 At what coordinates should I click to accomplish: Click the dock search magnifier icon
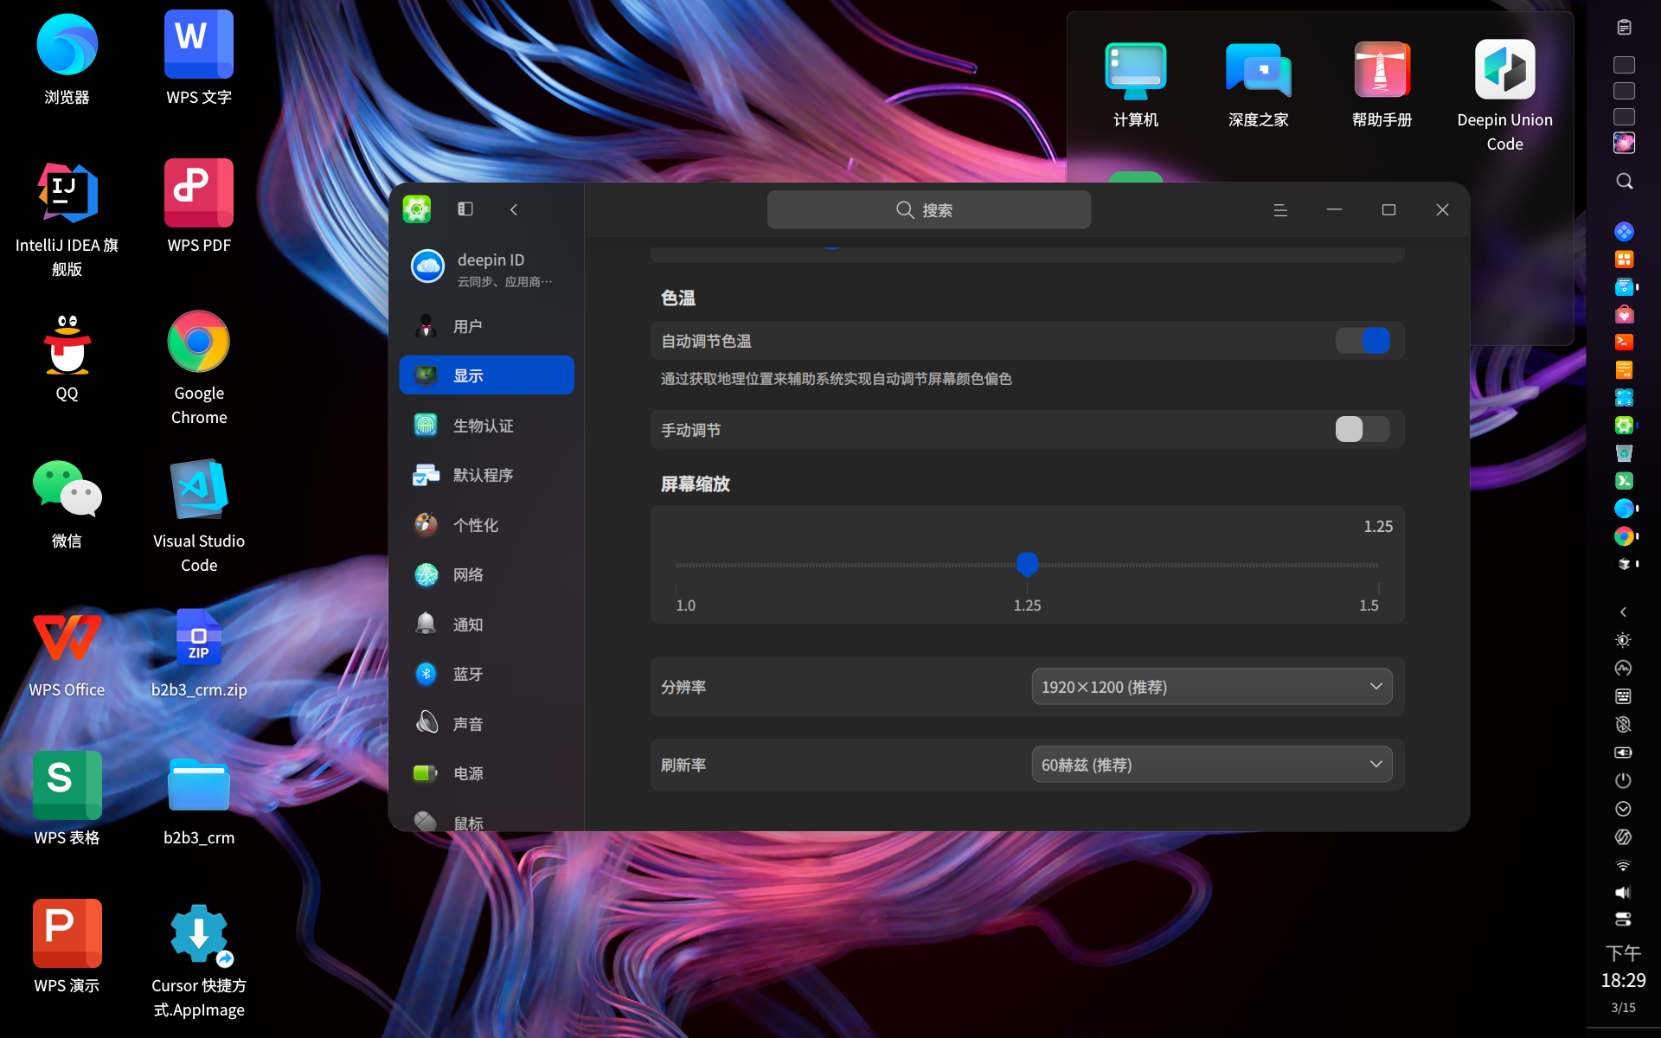(x=1624, y=181)
